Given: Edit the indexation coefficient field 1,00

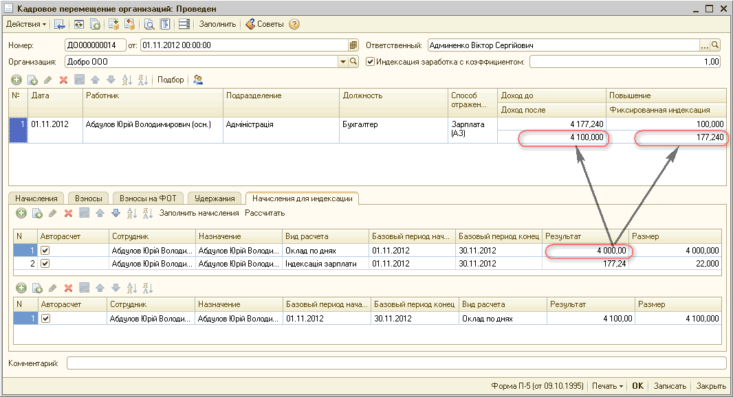Looking at the screenshot, I should [x=626, y=62].
